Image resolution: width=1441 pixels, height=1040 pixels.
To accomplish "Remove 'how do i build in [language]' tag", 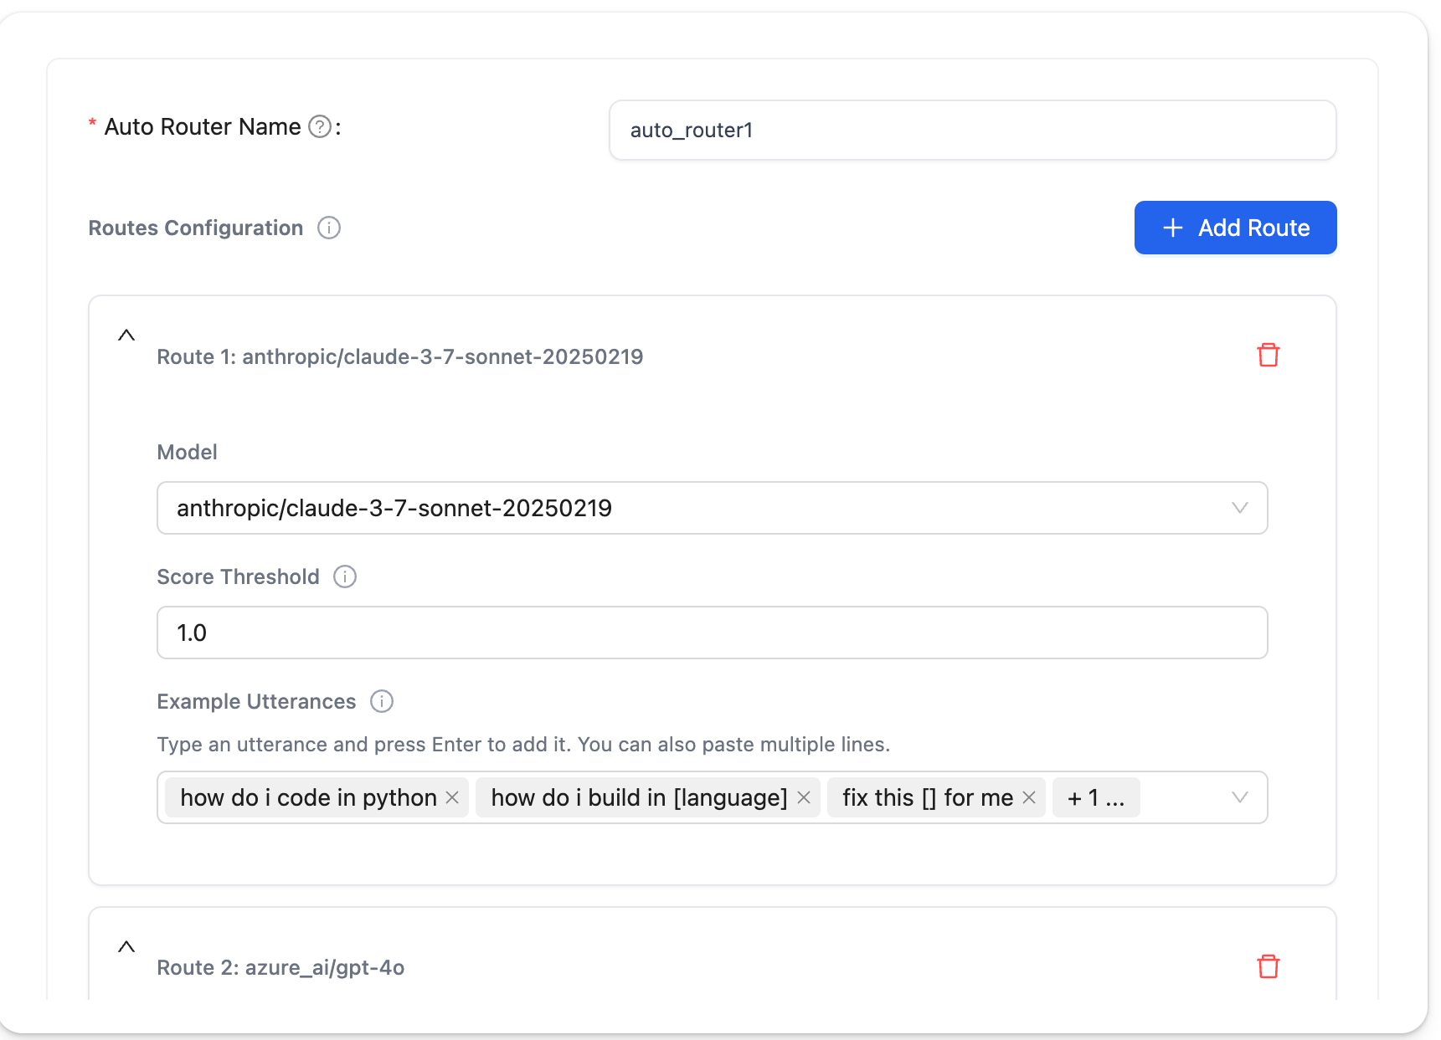I will click(804, 797).
